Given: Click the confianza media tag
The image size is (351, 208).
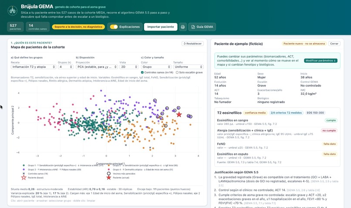Looking at the screenshot, I should [x=255, y=113].
